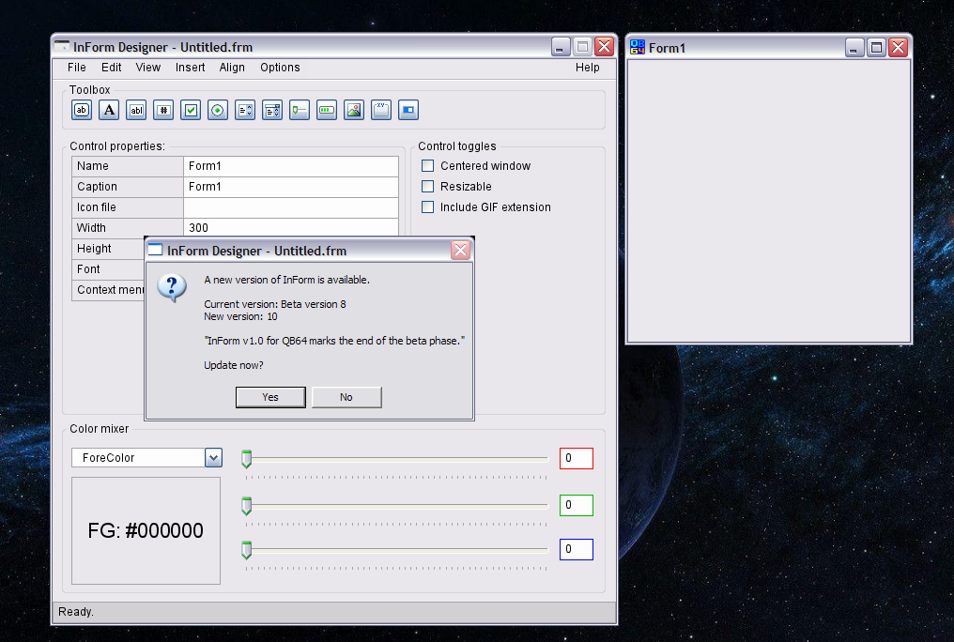Click No to decline the update
The width and height of the screenshot is (954, 642).
pos(346,397)
